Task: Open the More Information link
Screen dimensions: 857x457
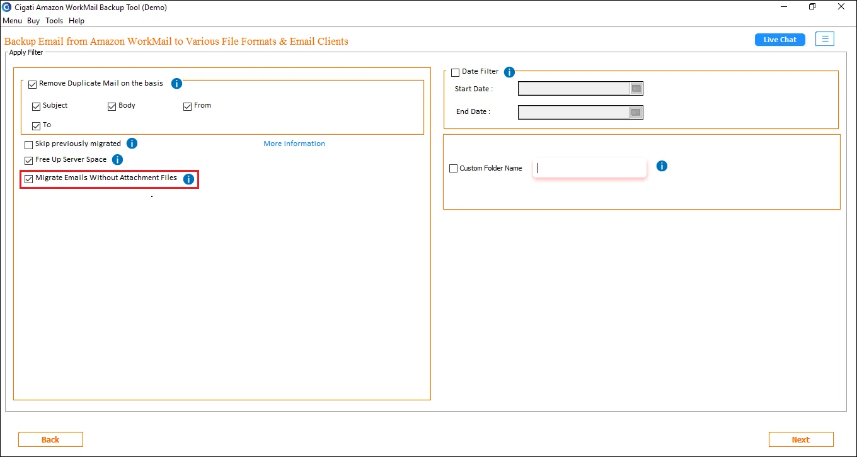Action: pyautogui.click(x=294, y=144)
